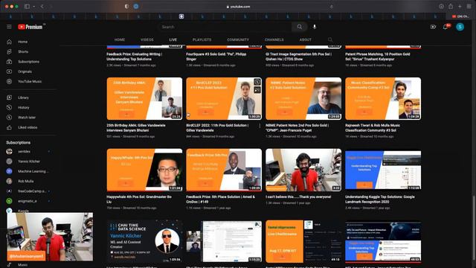The width and height of the screenshot is (476, 268).
Task: Open Subscriptions in the sidebar
Action: pos(29,62)
